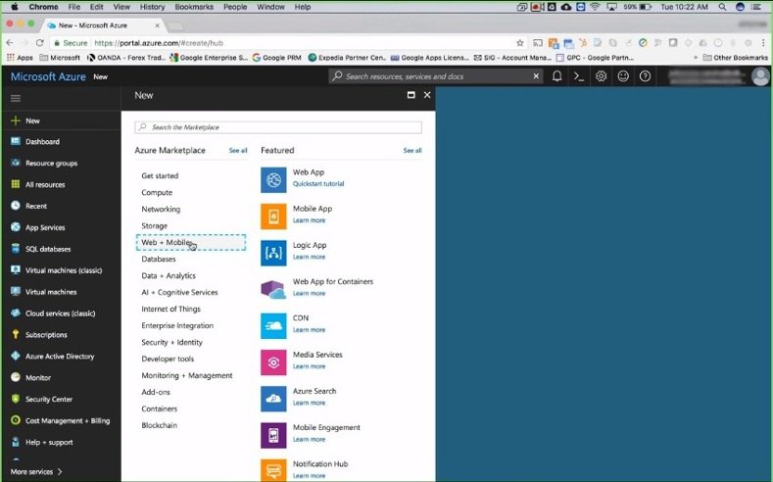Viewport: 773px width, 482px height.
Task: Click See all next to Azure Marketplace
Action: (x=238, y=150)
